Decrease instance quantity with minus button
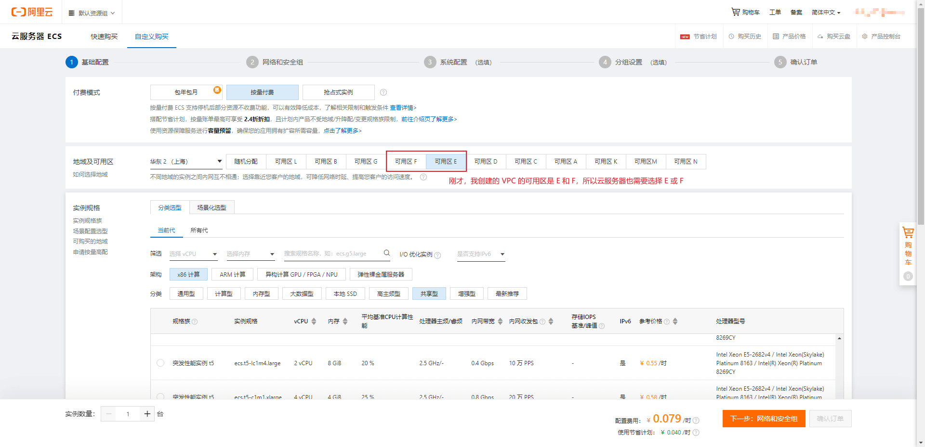The image size is (925, 447). (108, 414)
